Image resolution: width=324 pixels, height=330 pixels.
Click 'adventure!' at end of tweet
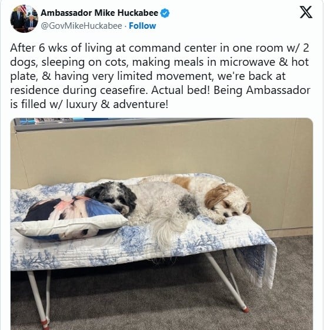(141, 104)
